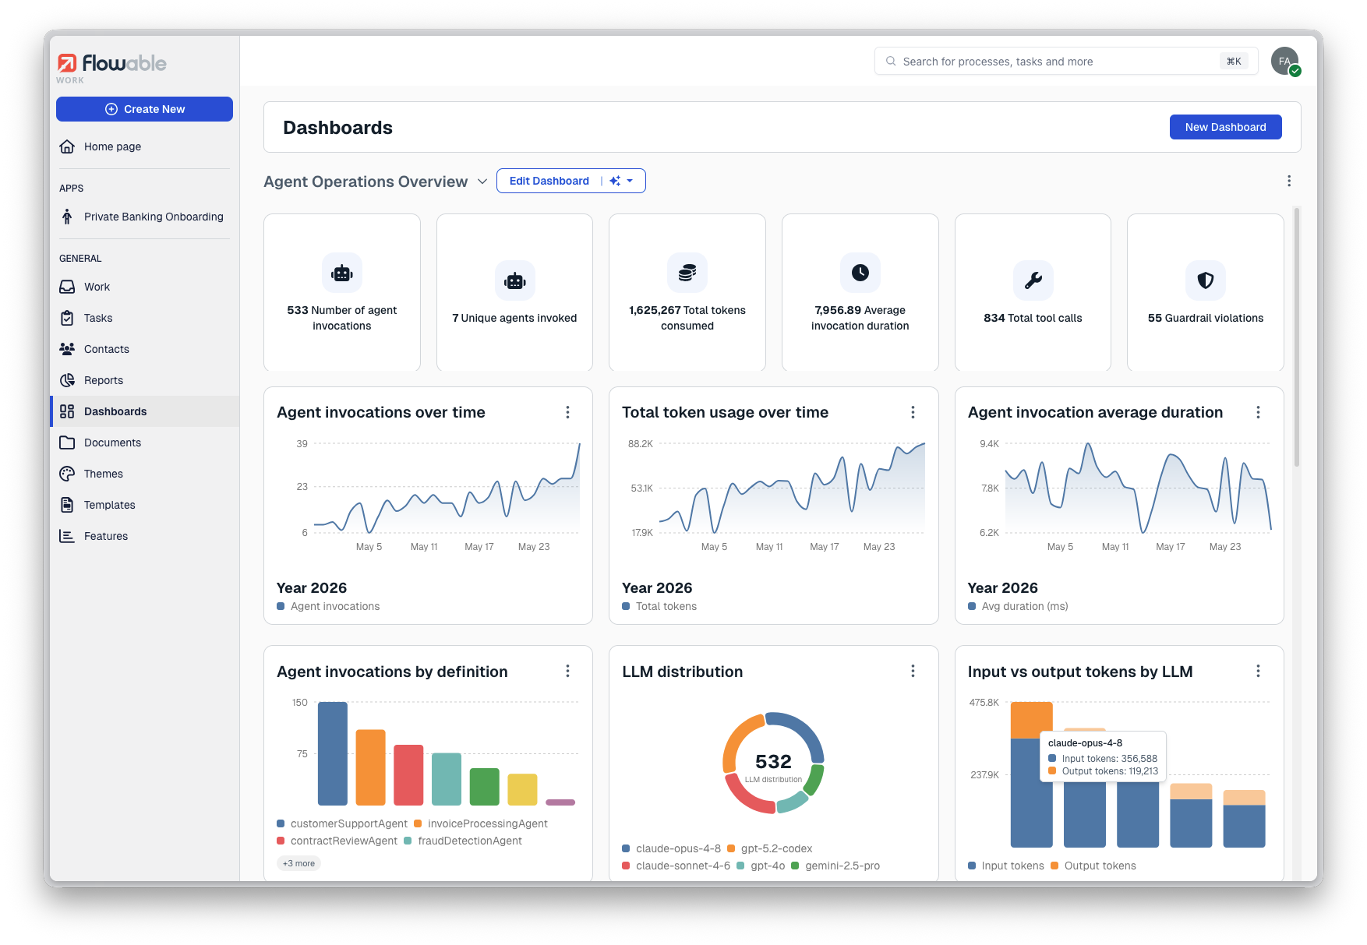Click the robot icon on agent invocations card
This screenshot has width=1367, height=945.
pyautogui.click(x=342, y=273)
